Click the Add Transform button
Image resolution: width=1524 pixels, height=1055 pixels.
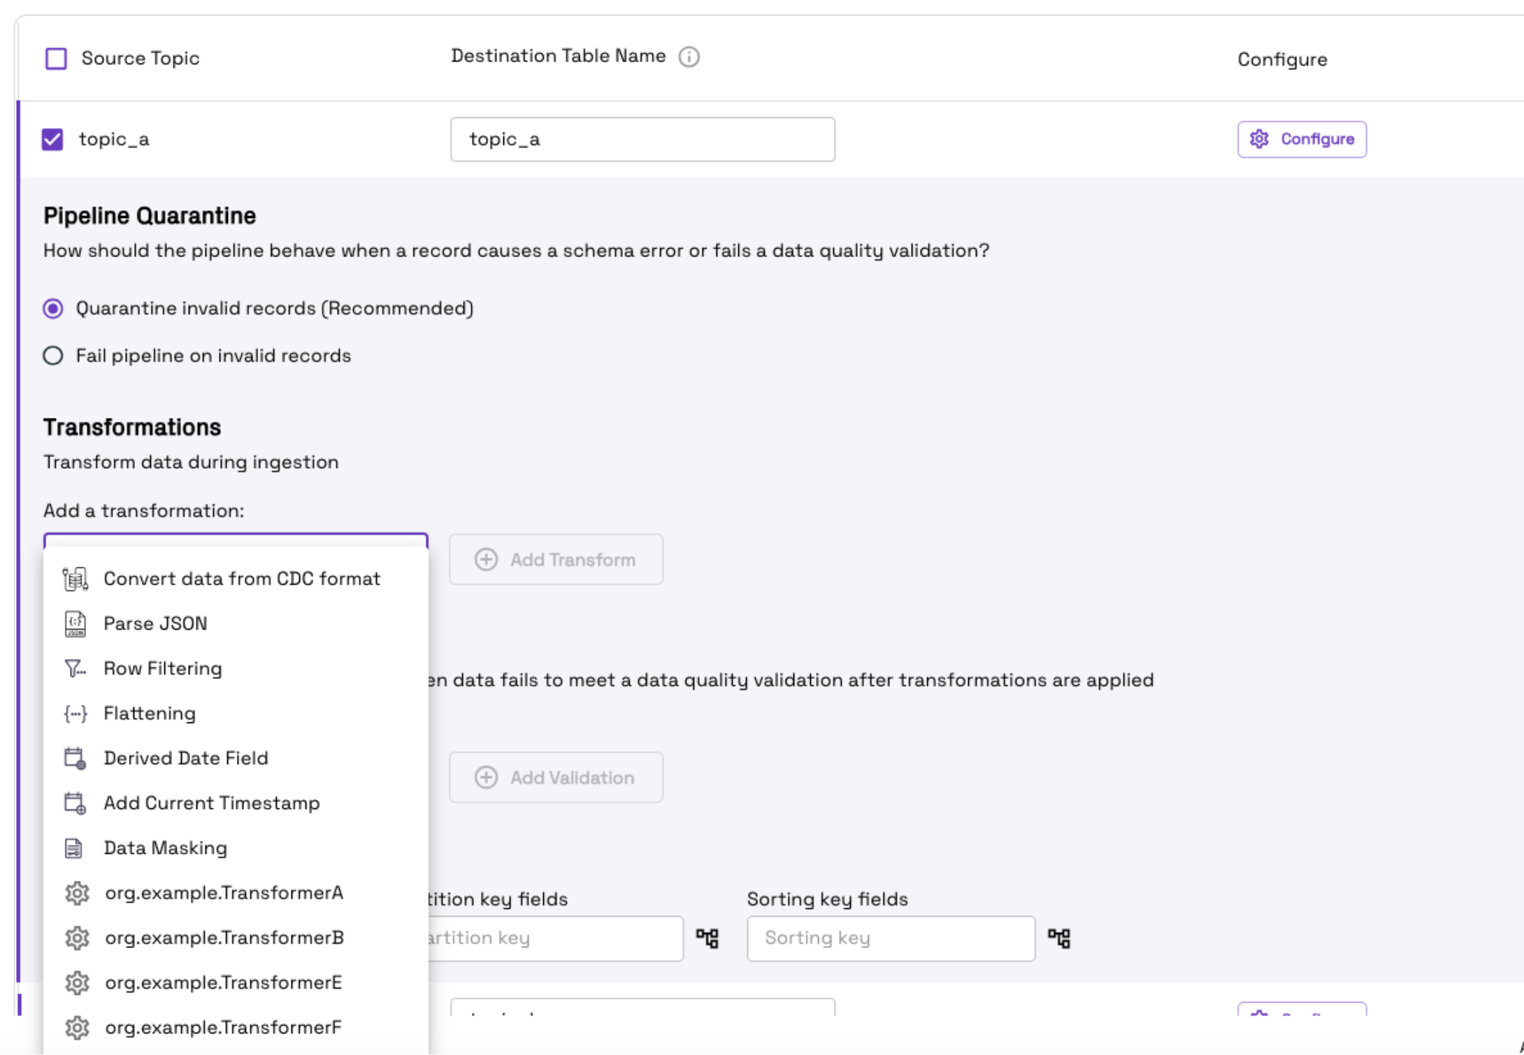click(556, 560)
